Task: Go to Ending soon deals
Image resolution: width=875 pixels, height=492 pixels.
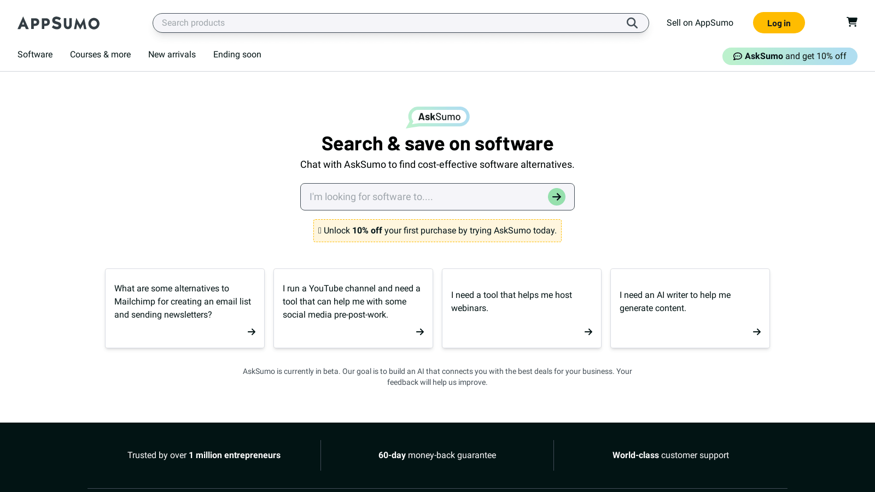Action: (x=237, y=55)
